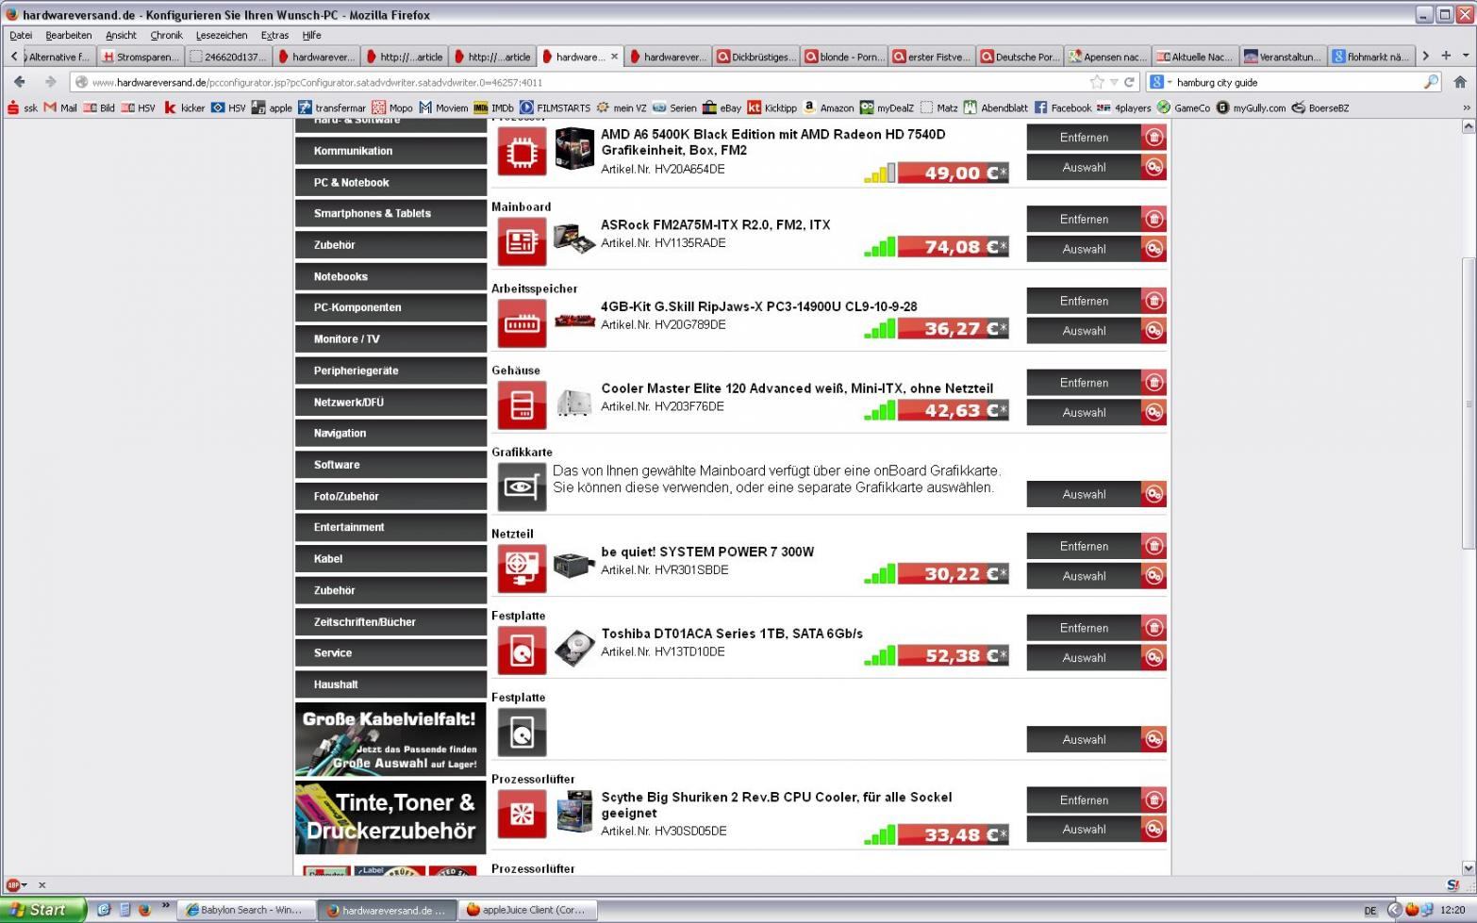Open Cooler Master Elite 120 thumbnail
The image size is (1477, 923).
click(x=574, y=403)
